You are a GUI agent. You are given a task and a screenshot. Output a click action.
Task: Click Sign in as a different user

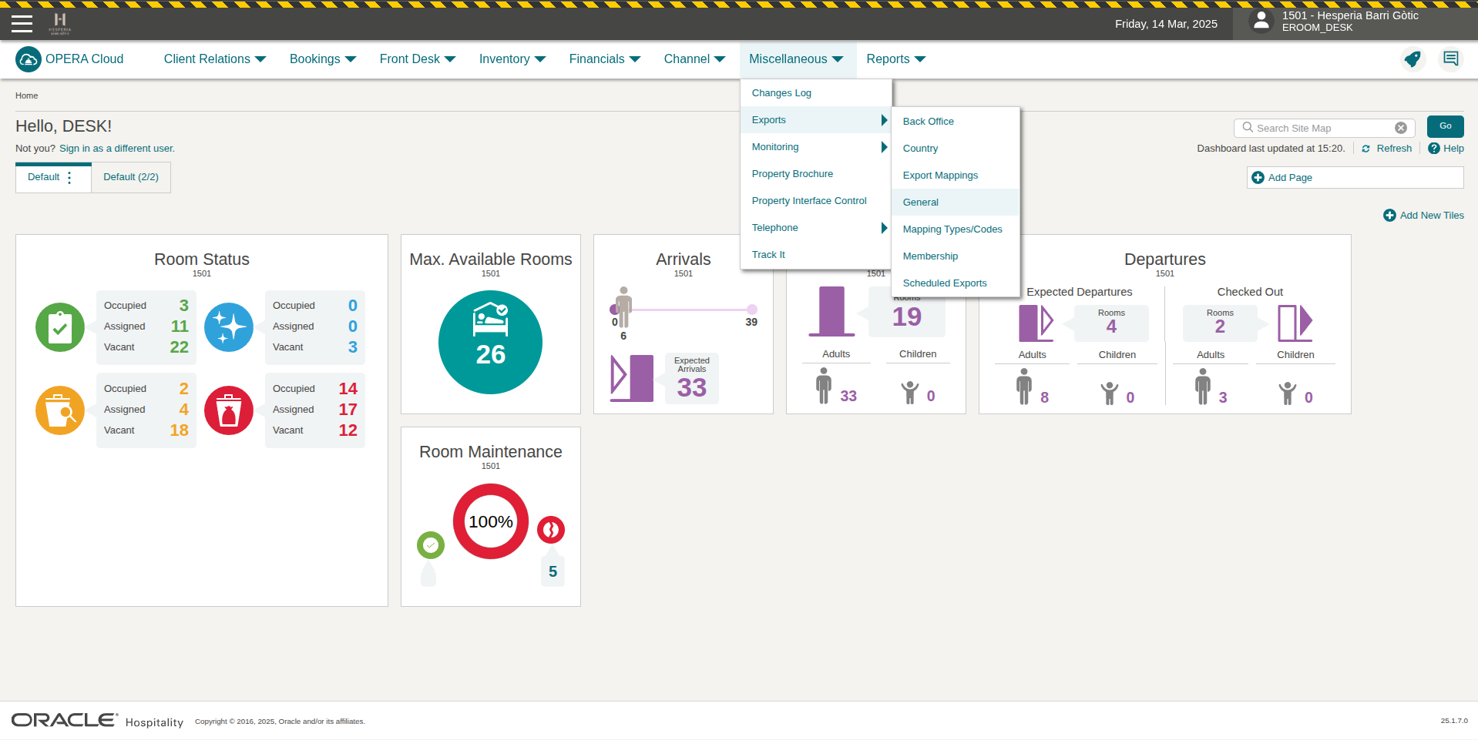(117, 149)
